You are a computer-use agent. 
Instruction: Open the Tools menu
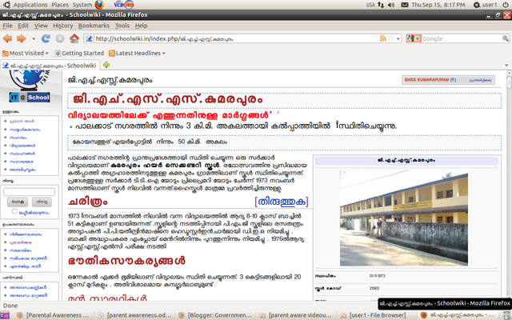[122, 26]
